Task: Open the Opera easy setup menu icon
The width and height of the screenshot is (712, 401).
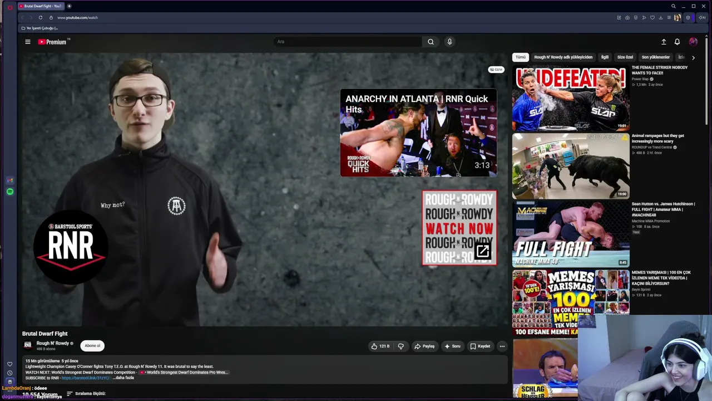Action: pos(669,17)
